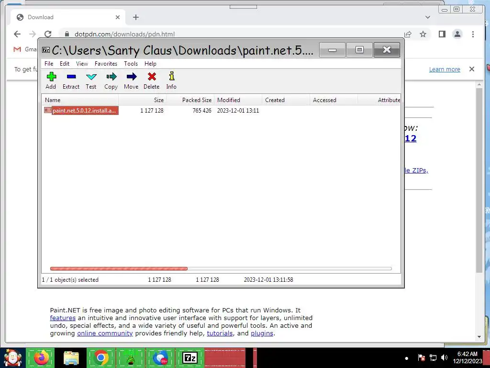Bookmark this page with the star
This screenshot has width=490, height=368.
pyautogui.click(x=423, y=34)
